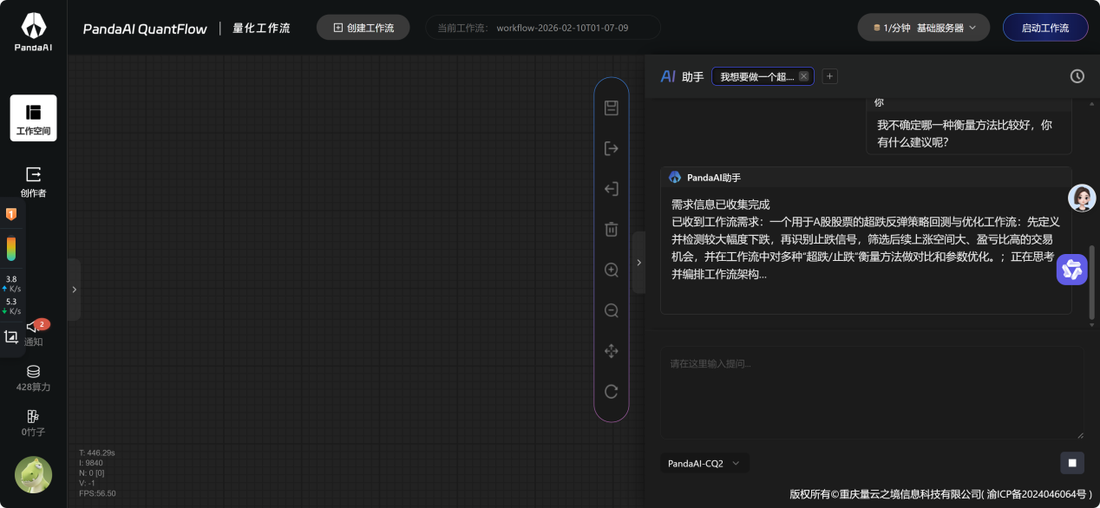Image resolution: width=1100 pixels, height=508 pixels.
Task: Open the 创作者 creator section
Action: coord(33,182)
